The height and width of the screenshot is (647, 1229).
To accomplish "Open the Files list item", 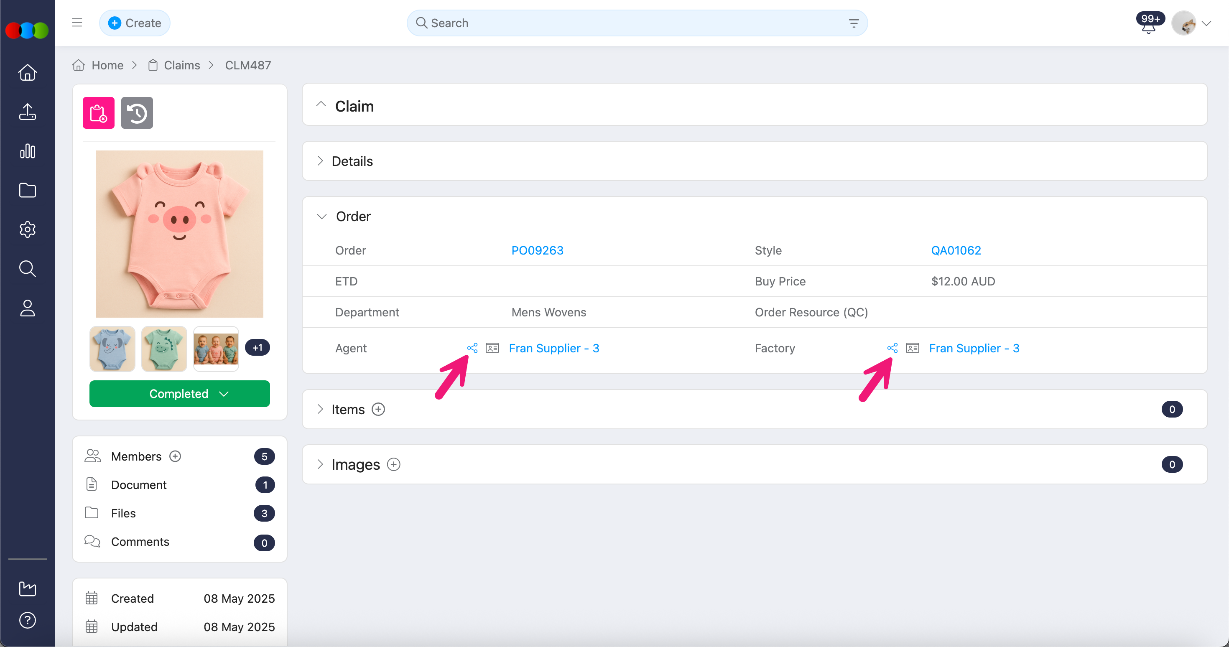I will coord(124,513).
